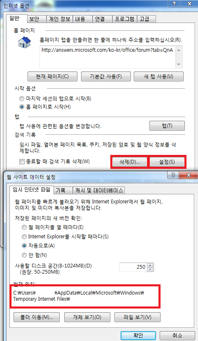Screen dimensions: 198x341
Task: Click the home page URL box scroll-down arrow
Action: pos(179,65)
